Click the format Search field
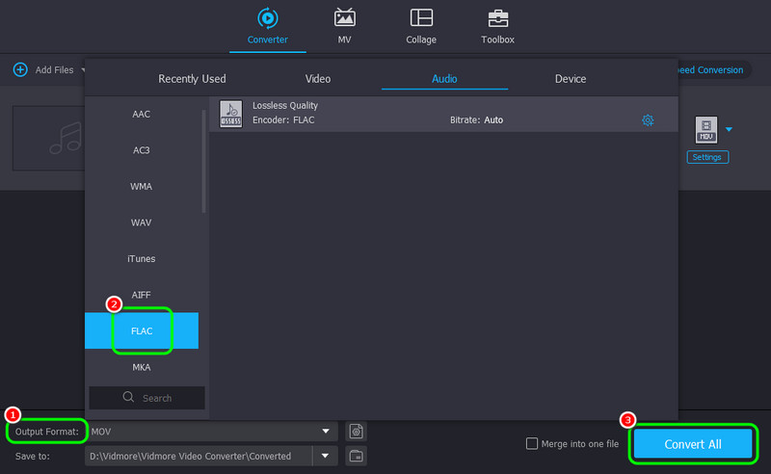The image size is (771, 474). [x=147, y=398]
